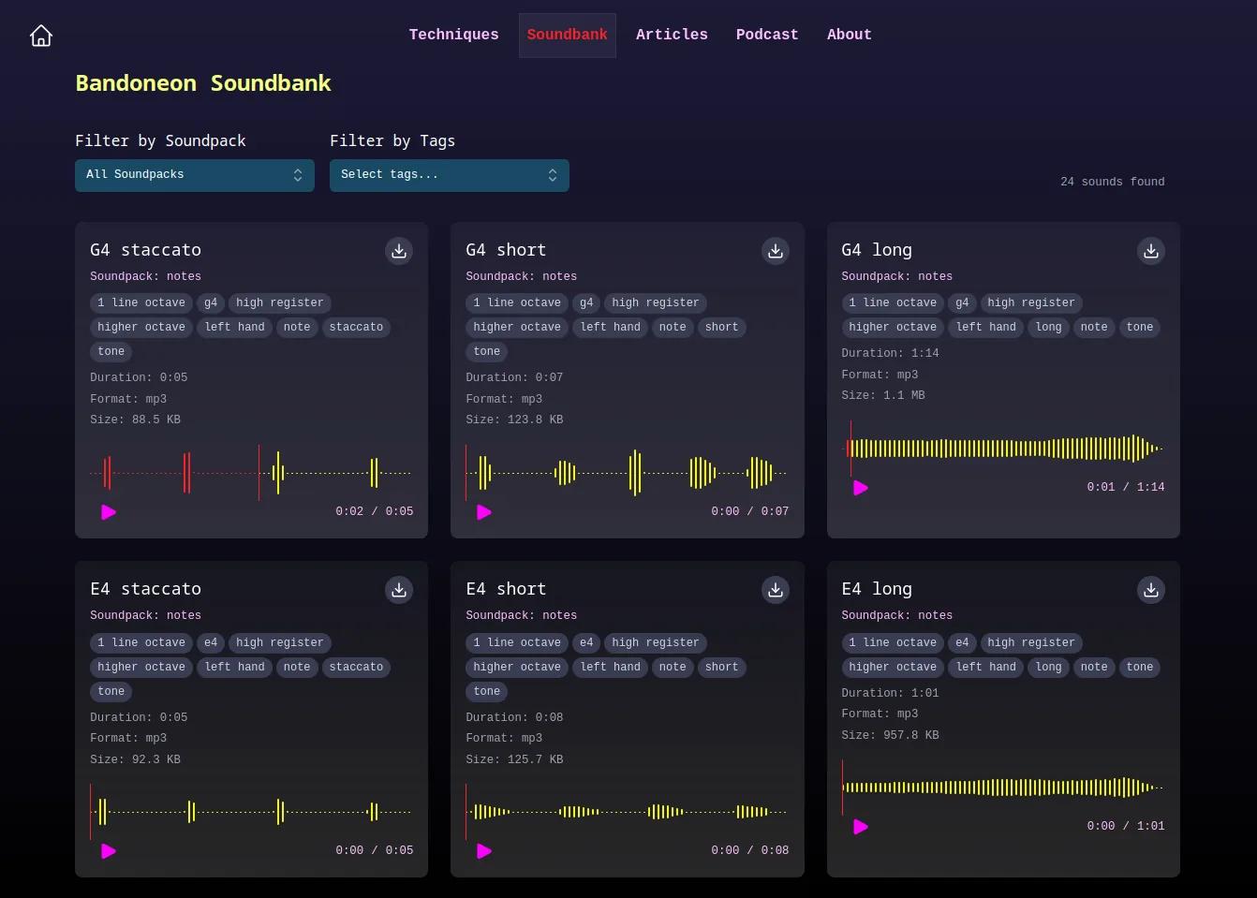Download the G4 staccato sound
This screenshot has height=898, width=1257.
[x=399, y=251]
